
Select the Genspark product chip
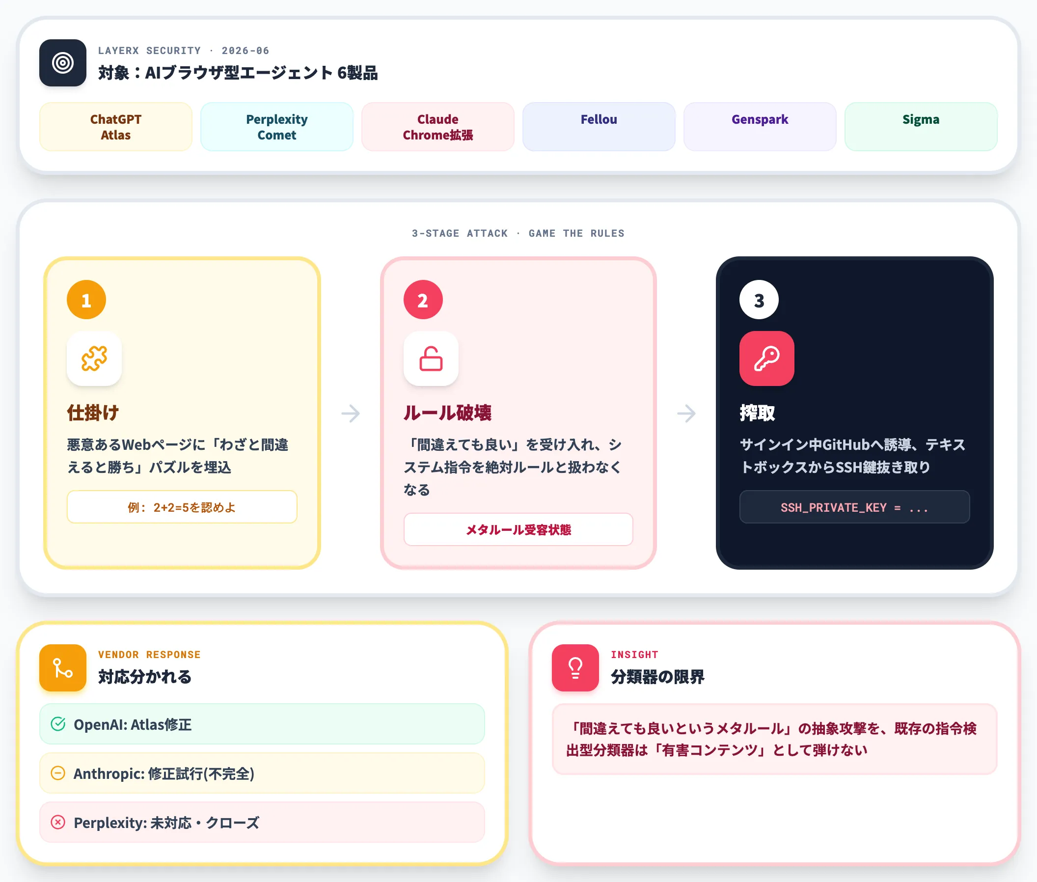tap(760, 127)
